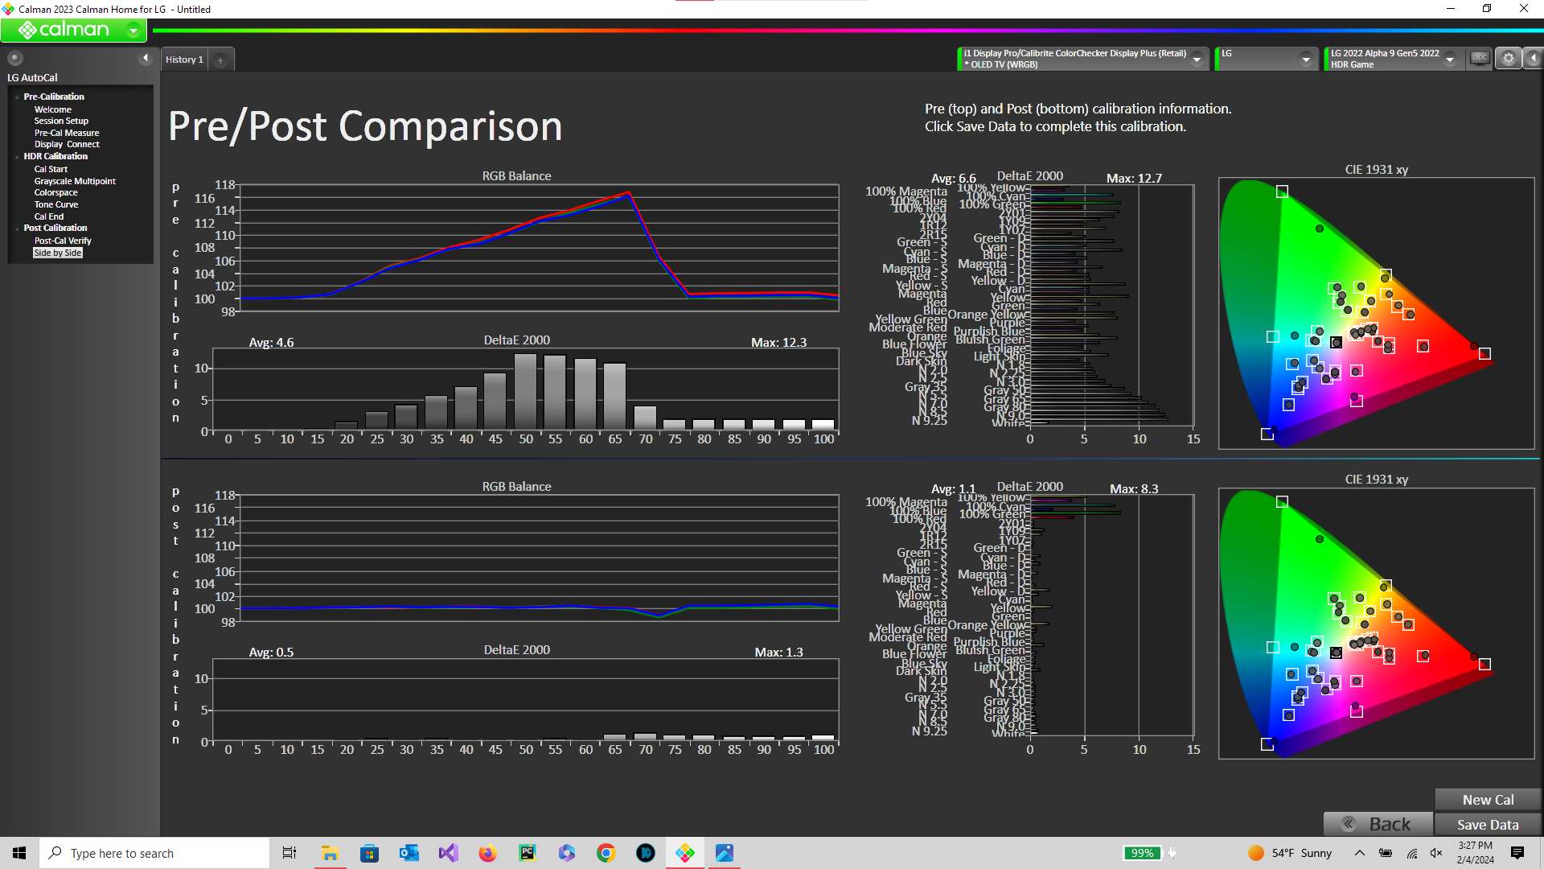Viewport: 1544px width, 869px height.
Task: Collapse the right panel arrow icon
Action: (x=1534, y=58)
